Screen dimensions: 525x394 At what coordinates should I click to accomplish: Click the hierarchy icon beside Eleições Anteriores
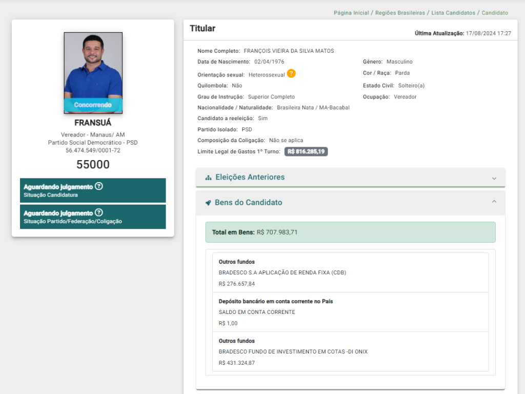[208, 178]
